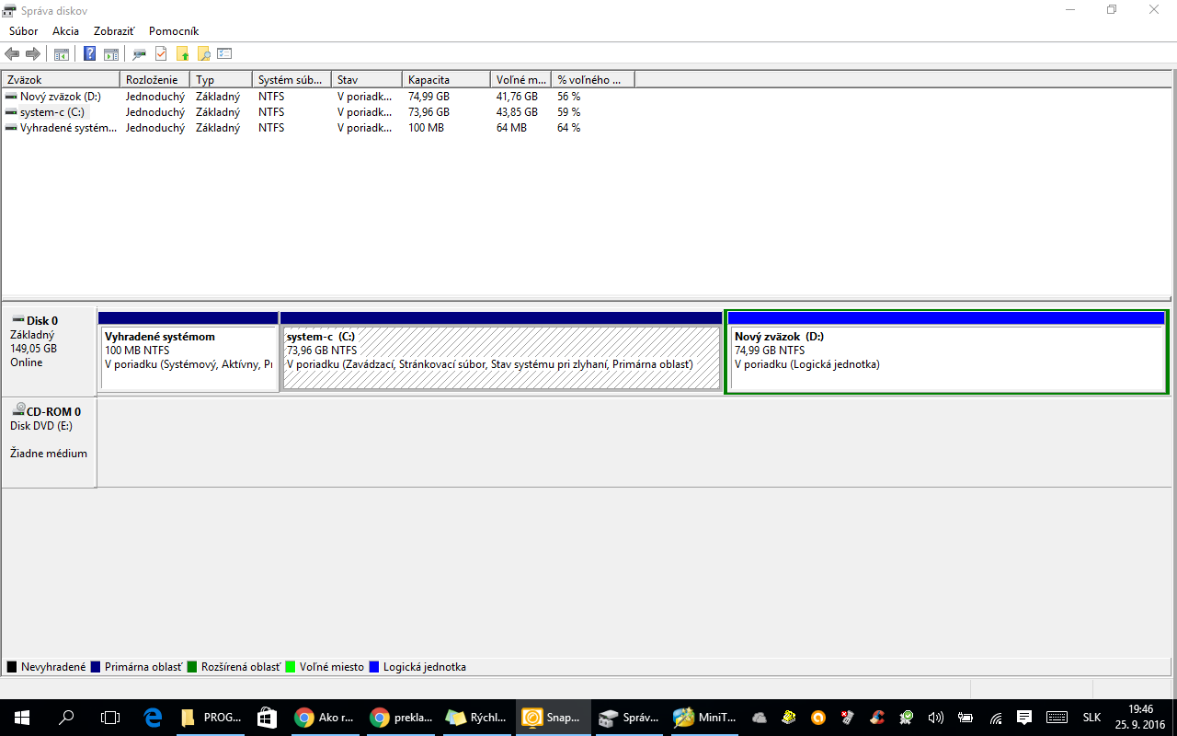Toggle the action pane toolbar icon
Viewport: 1177px width, 736px height.
pyautogui.click(x=111, y=54)
